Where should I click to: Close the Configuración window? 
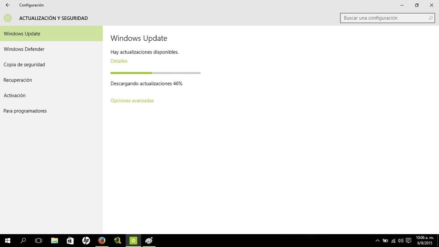coord(431,5)
